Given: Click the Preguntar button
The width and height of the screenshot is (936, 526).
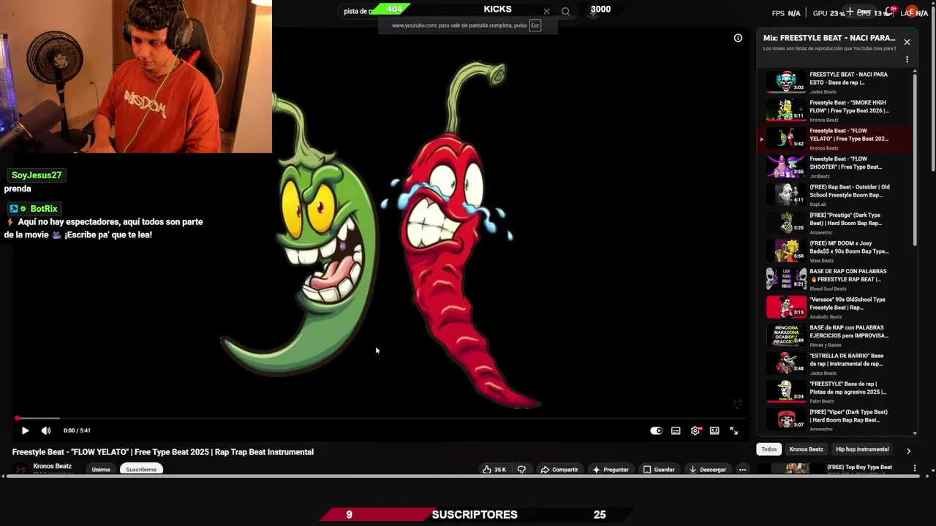Looking at the screenshot, I should (611, 470).
